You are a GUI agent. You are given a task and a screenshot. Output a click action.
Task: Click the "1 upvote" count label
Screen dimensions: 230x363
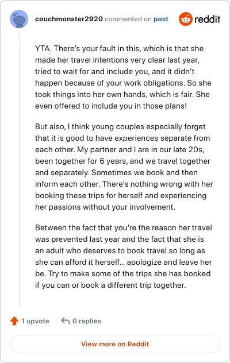pos(35,321)
